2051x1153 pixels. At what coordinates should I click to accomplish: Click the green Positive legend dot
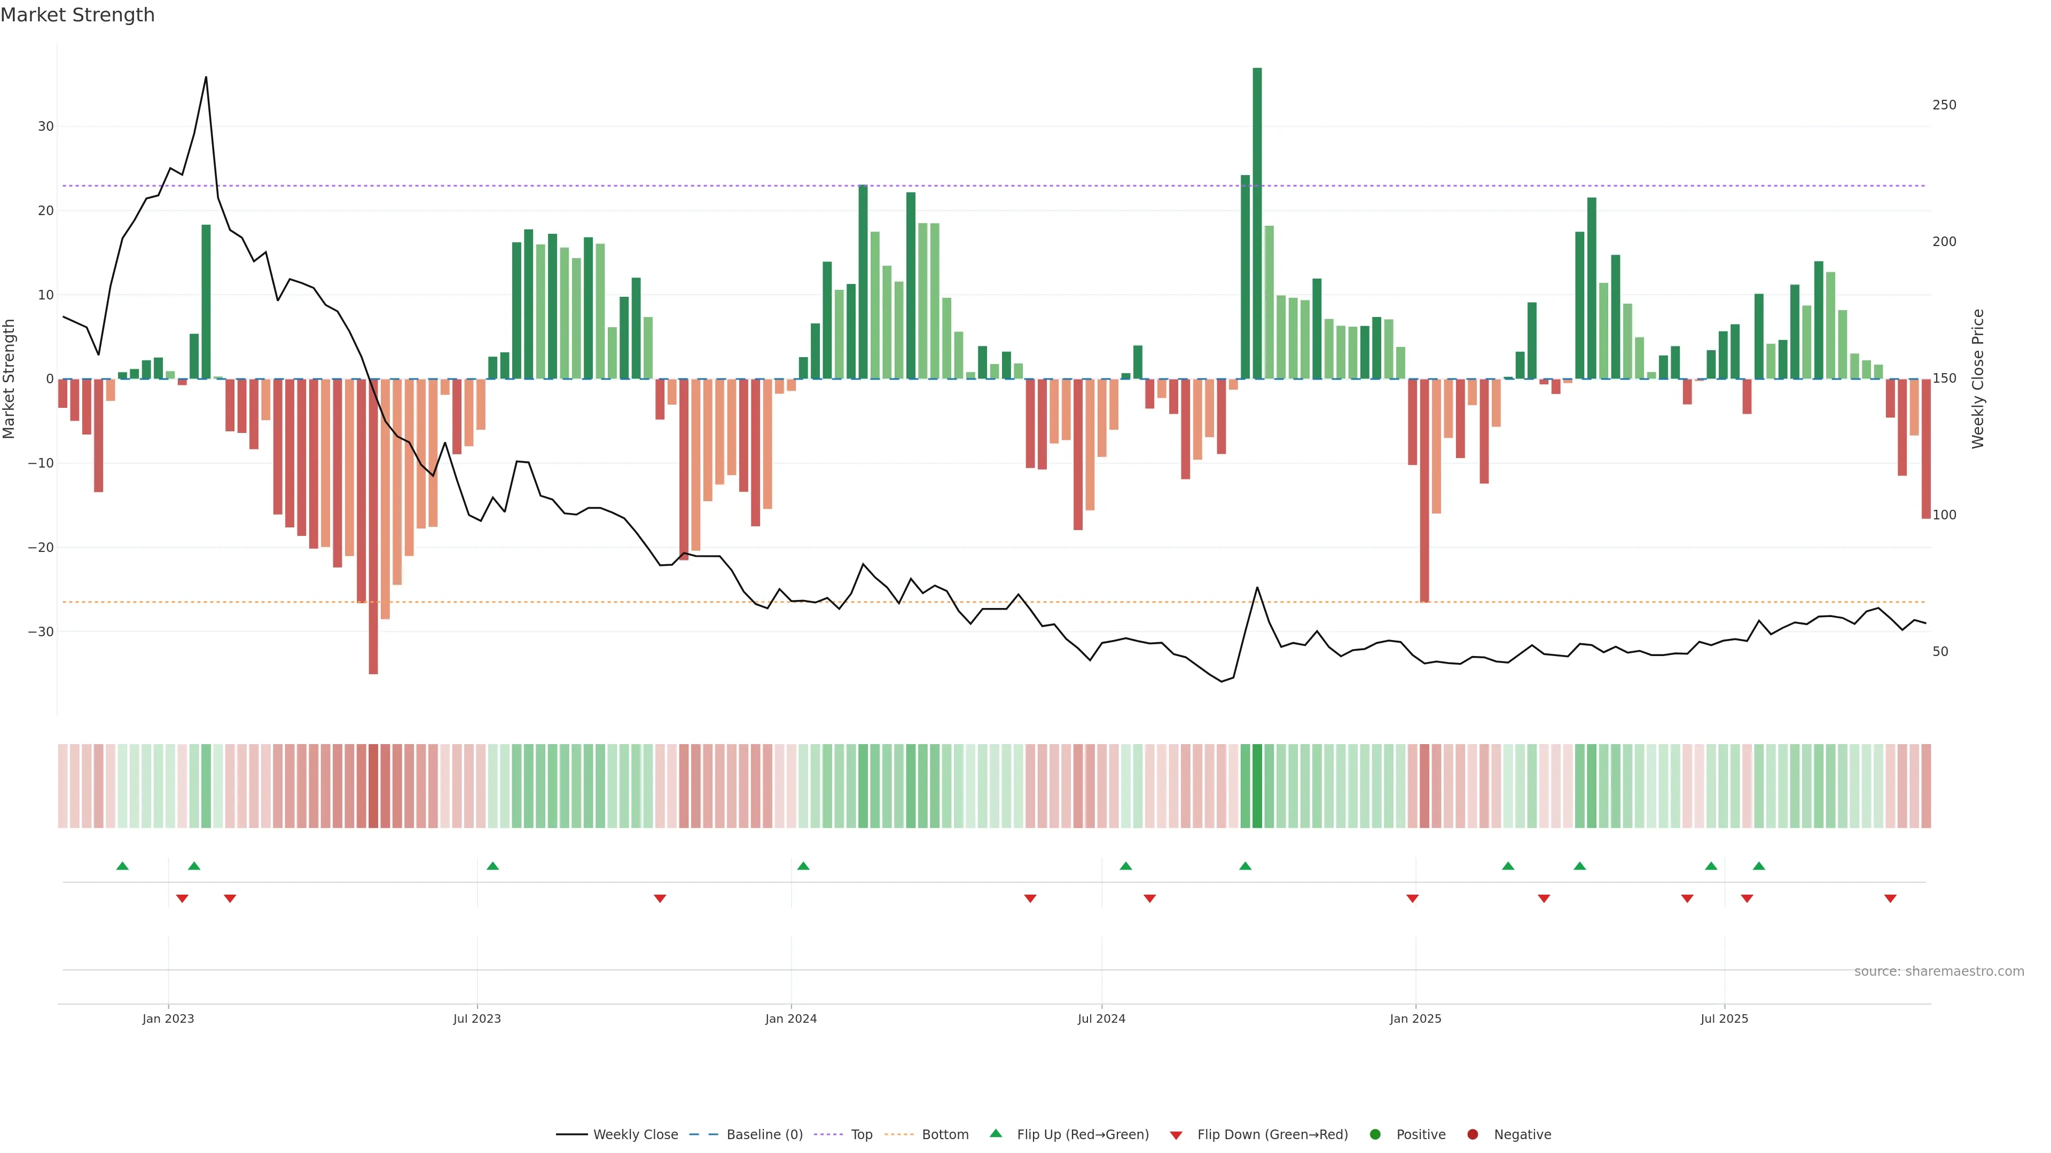pos(1375,1135)
